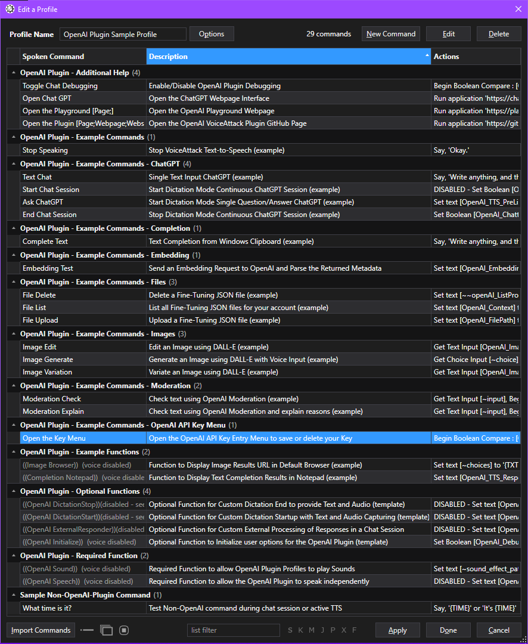The width and height of the screenshot is (528, 644).
Task: Click inside the list filter box
Action: pos(232,630)
